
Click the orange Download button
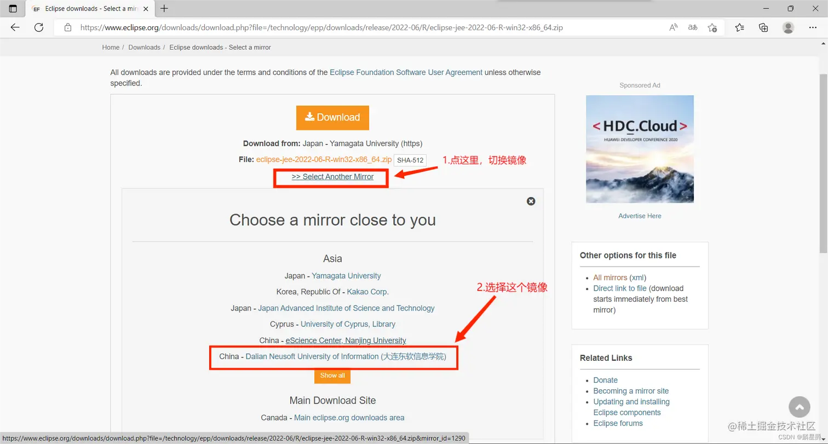coord(332,117)
